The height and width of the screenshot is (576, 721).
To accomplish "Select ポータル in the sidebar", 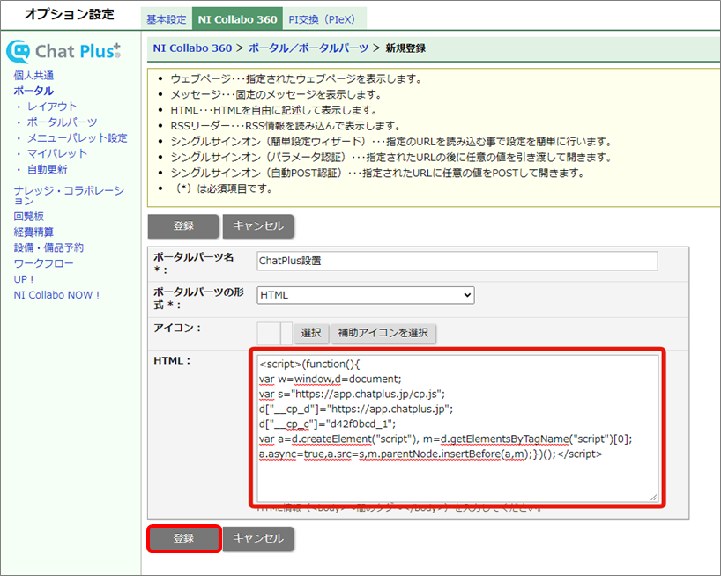I will tap(33, 91).
